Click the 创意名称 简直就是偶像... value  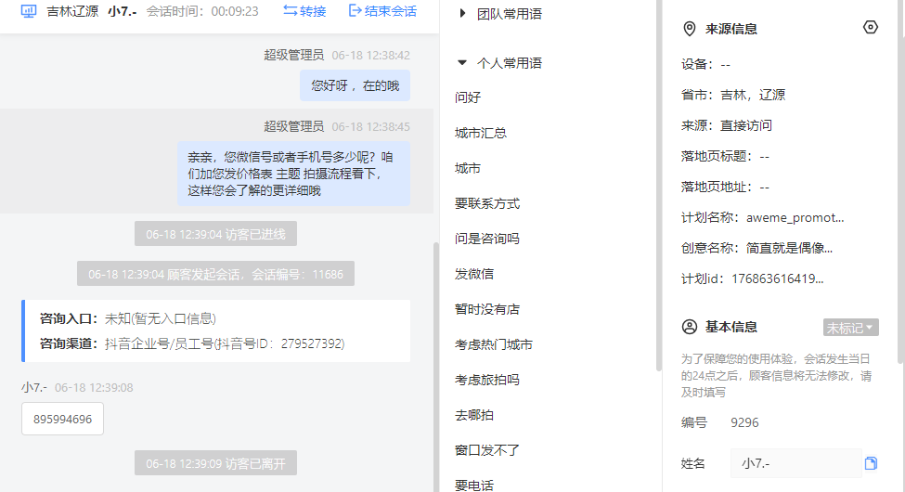tap(789, 248)
